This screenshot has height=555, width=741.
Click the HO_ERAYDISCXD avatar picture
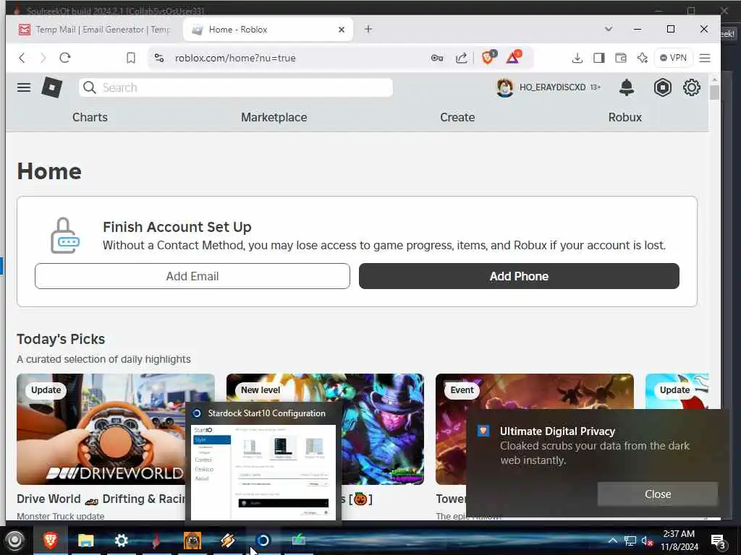pyautogui.click(x=504, y=87)
